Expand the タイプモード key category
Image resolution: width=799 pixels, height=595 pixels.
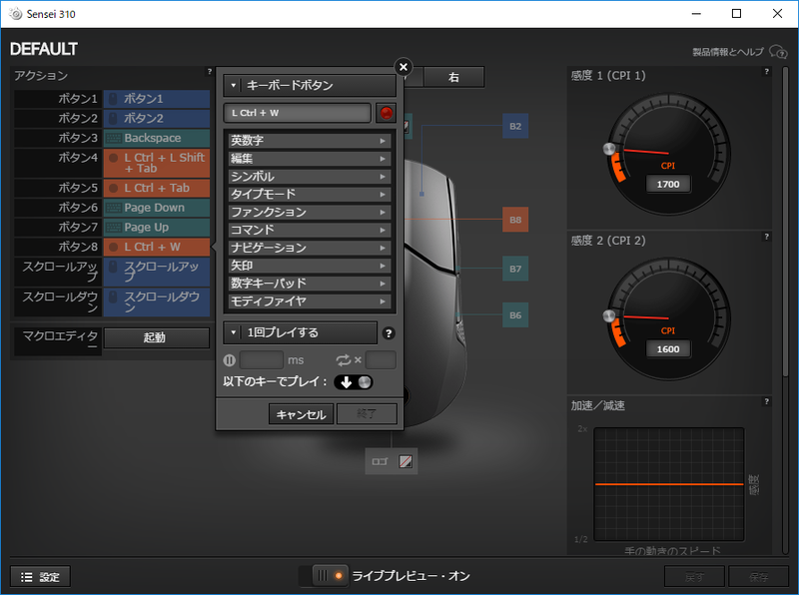310,194
